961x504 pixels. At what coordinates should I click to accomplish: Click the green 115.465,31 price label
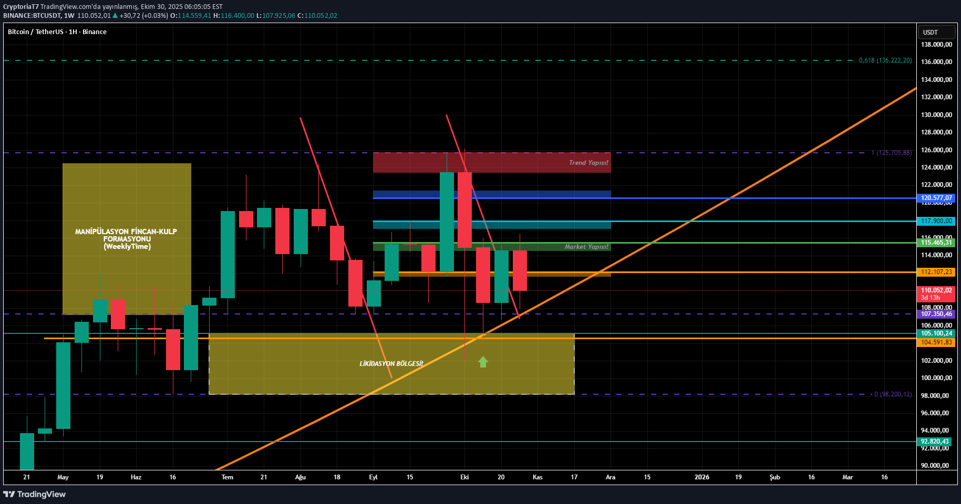coord(936,243)
